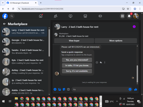The height and width of the screenshot is (107, 143).
Task: Open message more options three dots
Action: tap(105, 62)
